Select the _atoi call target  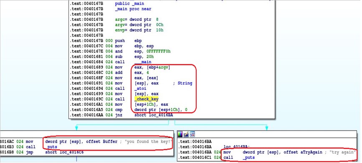point(140,89)
